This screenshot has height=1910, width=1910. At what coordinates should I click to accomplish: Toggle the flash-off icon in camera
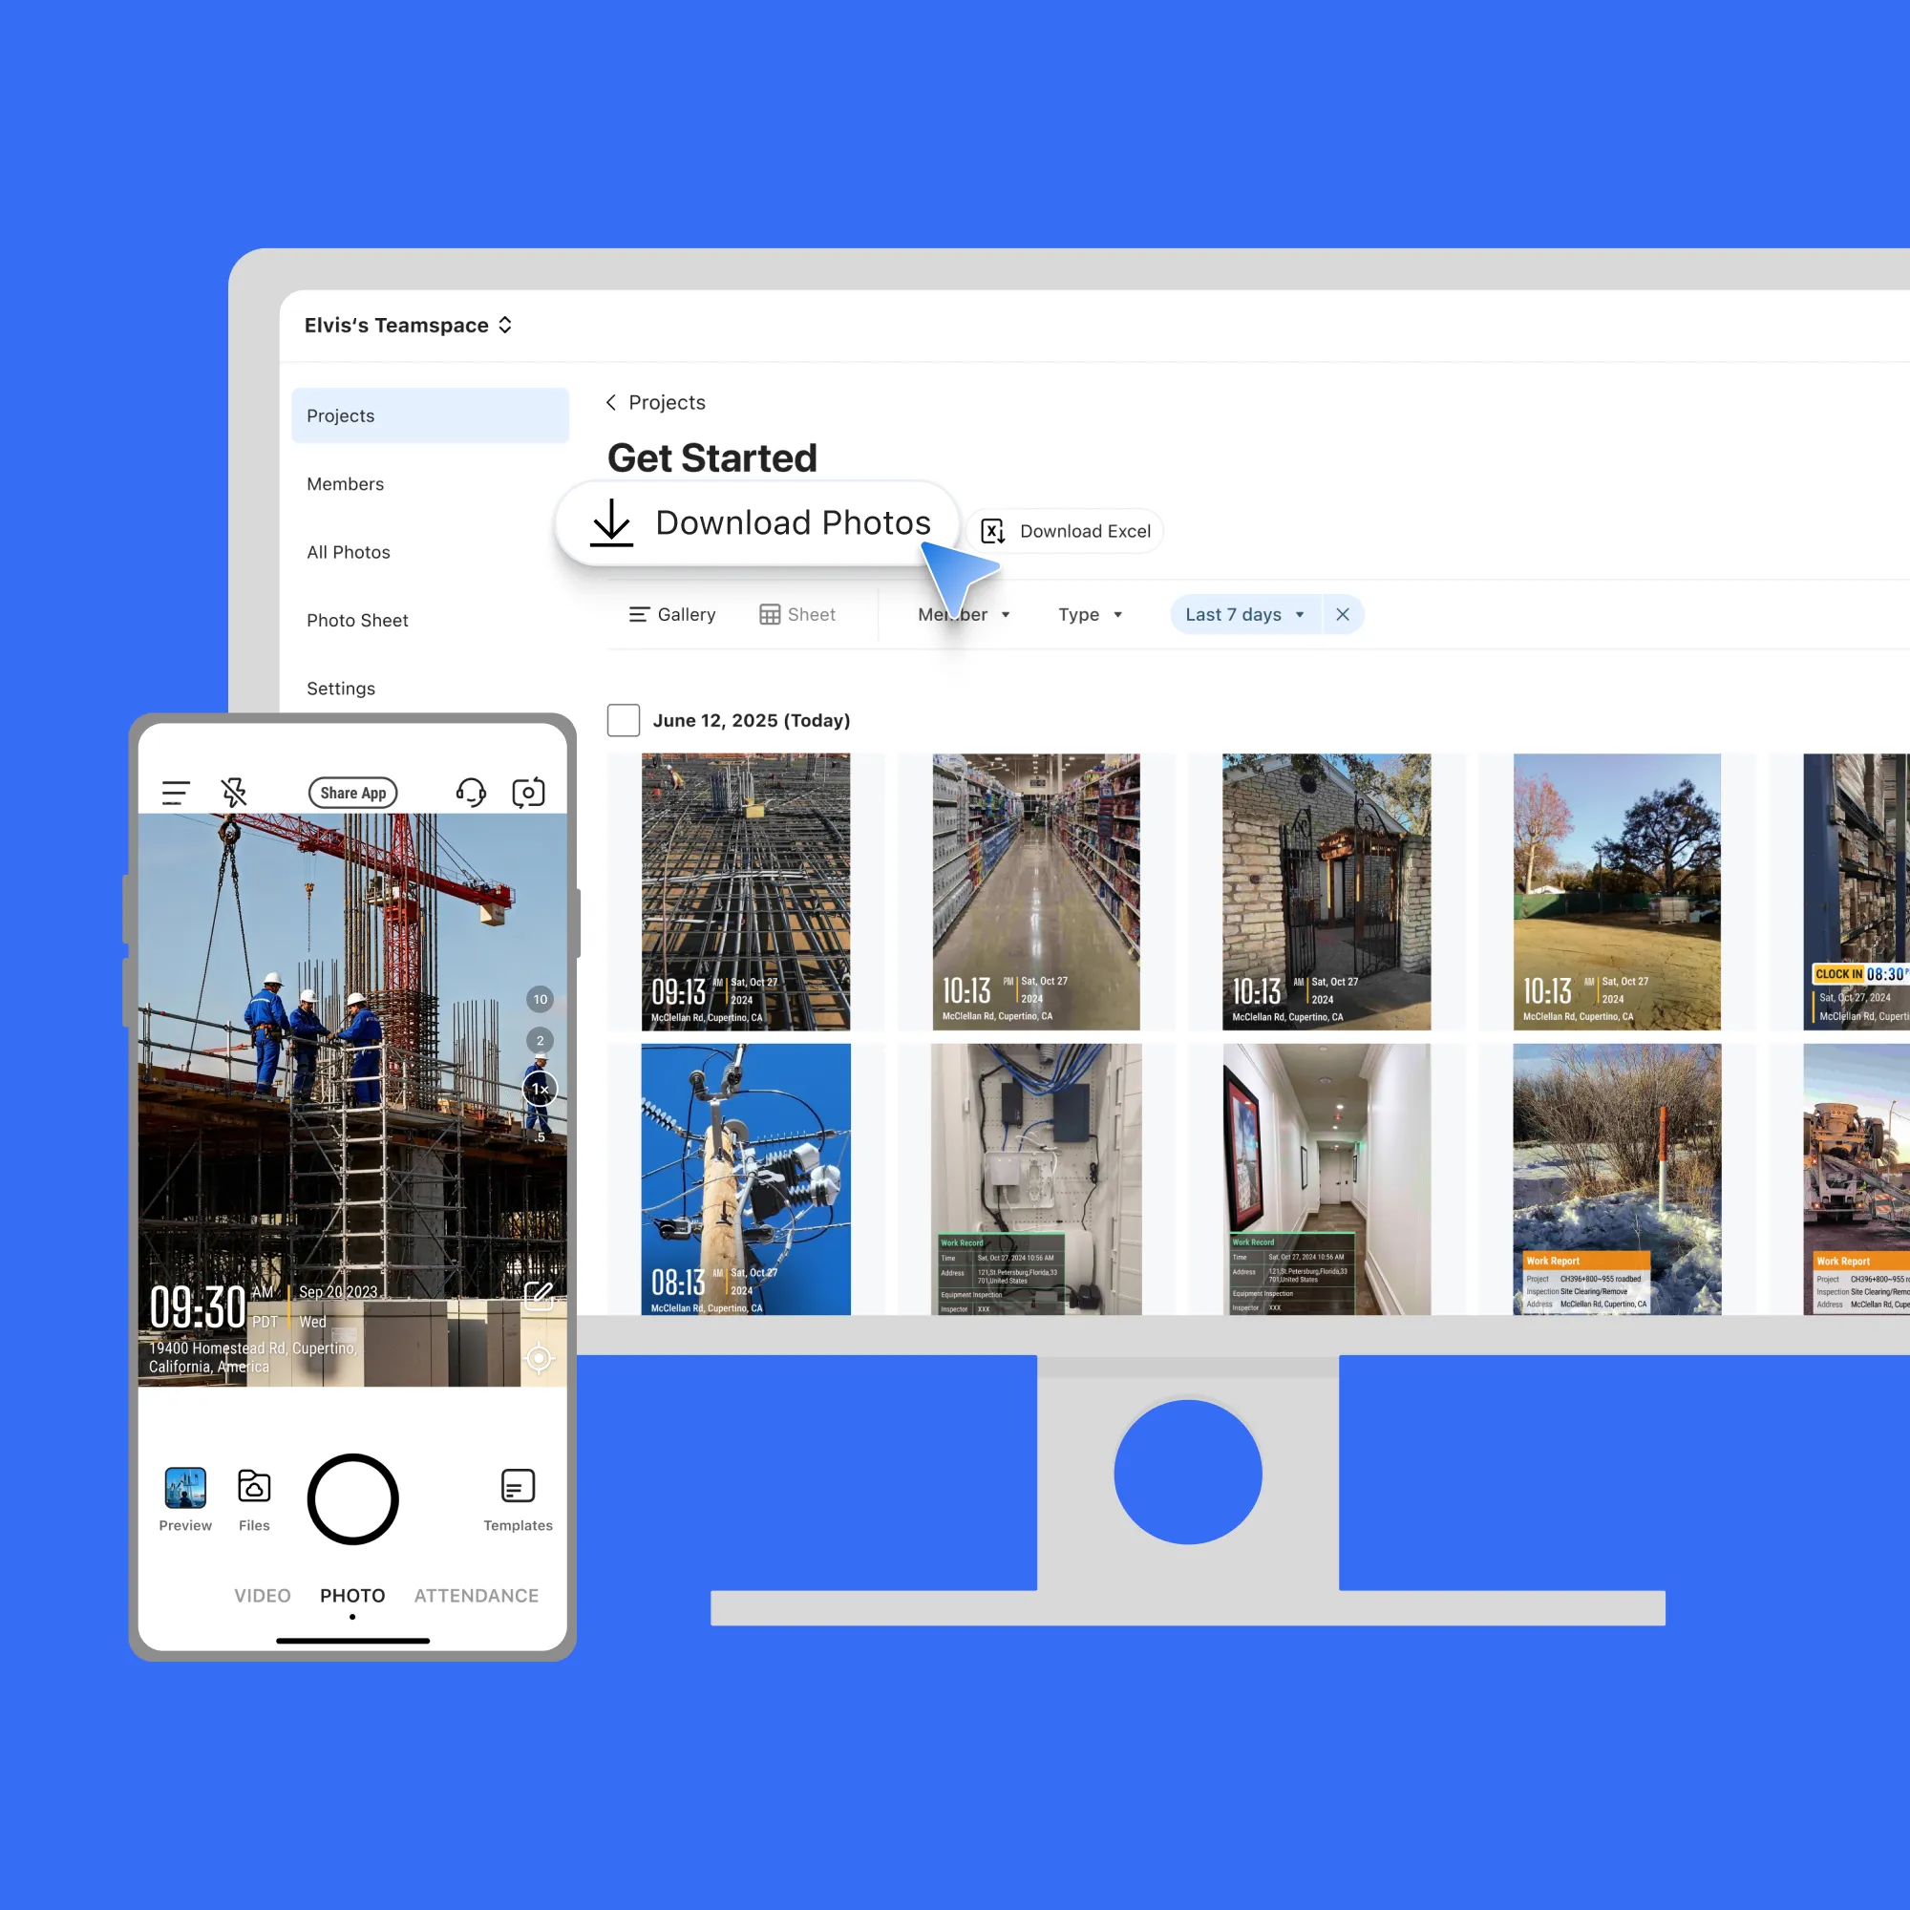(234, 793)
